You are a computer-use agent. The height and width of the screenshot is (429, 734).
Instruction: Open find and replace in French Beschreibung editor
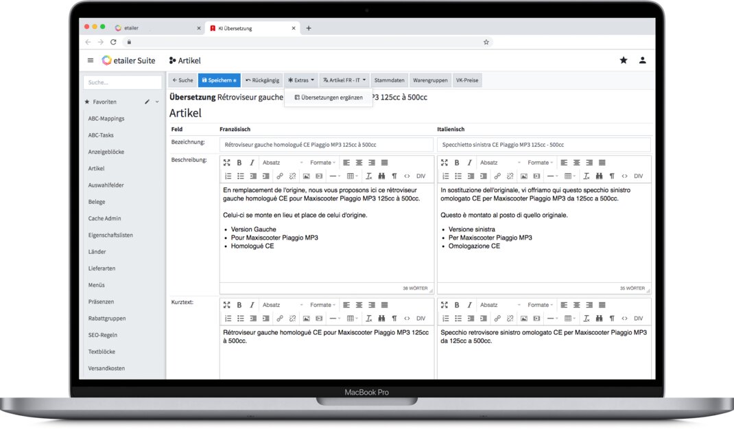coord(381,176)
